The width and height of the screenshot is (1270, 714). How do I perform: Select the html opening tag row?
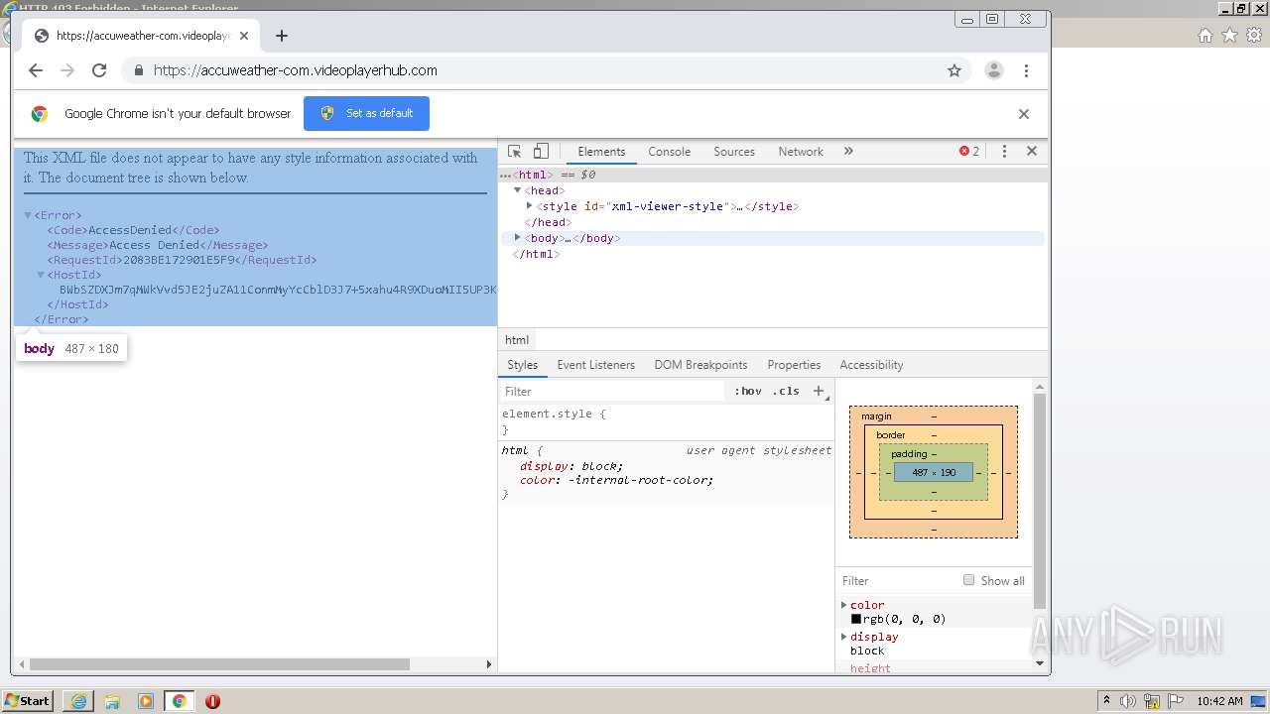(773, 175)
